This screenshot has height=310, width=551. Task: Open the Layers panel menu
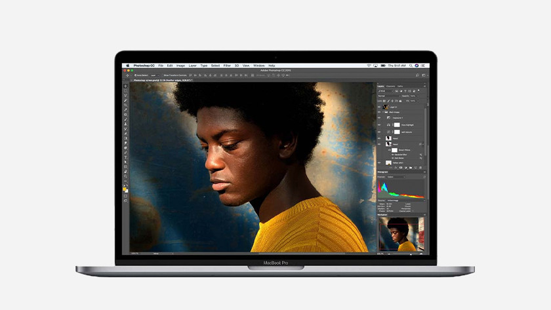(x=424, y=86)
